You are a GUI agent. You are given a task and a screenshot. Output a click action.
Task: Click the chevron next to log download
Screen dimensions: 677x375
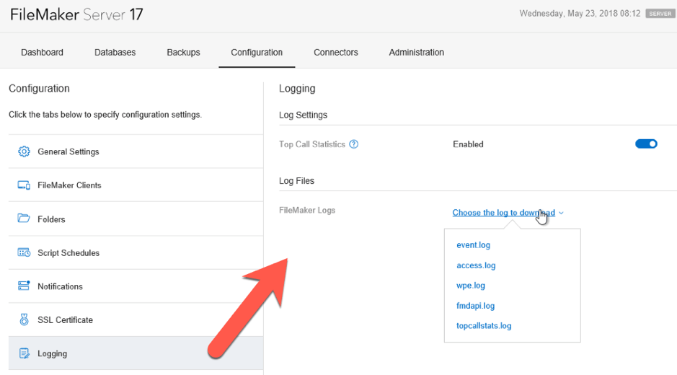pos(561,213)
